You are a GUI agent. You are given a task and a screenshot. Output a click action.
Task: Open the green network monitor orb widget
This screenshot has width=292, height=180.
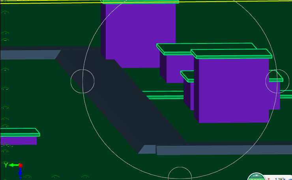(x=256, y=177)
